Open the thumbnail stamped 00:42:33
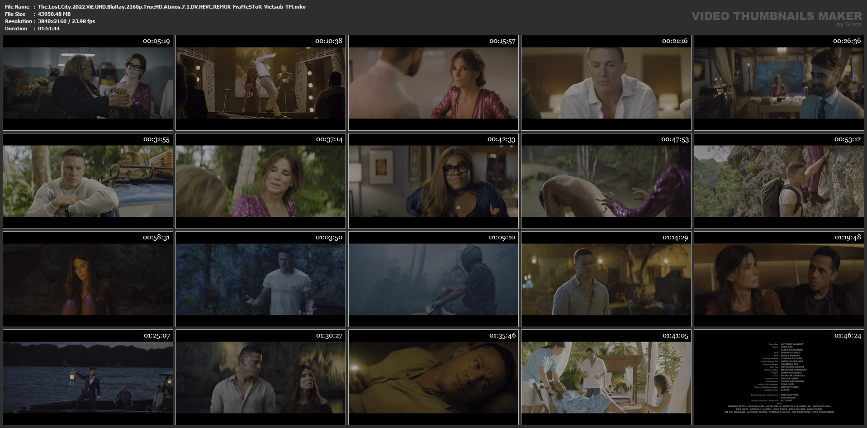 click(433, 181)
